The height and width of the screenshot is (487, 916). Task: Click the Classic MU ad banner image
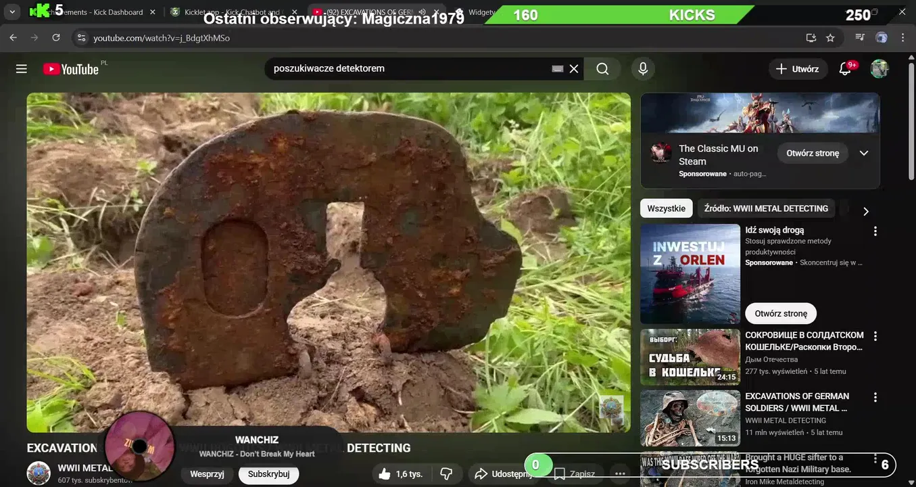pos(760,113)
